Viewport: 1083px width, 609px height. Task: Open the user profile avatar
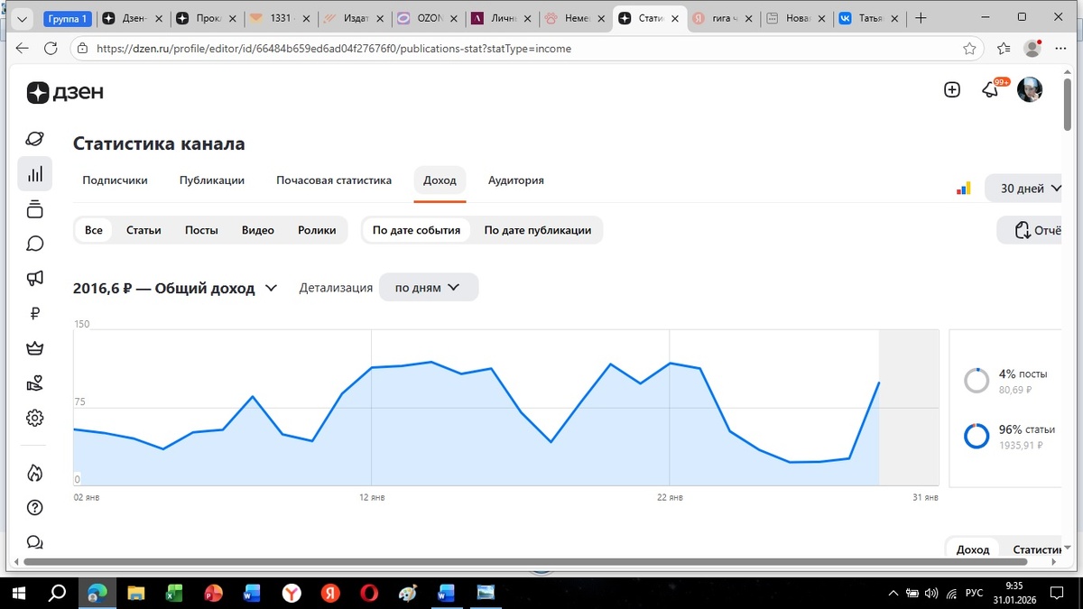point(1030,89)
